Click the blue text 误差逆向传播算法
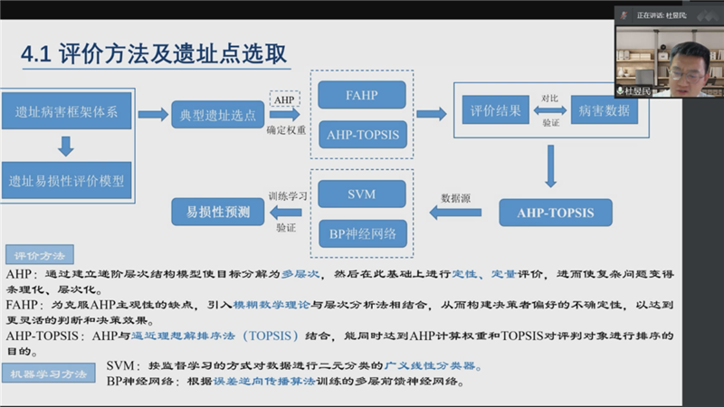 [x=264, y=381]
